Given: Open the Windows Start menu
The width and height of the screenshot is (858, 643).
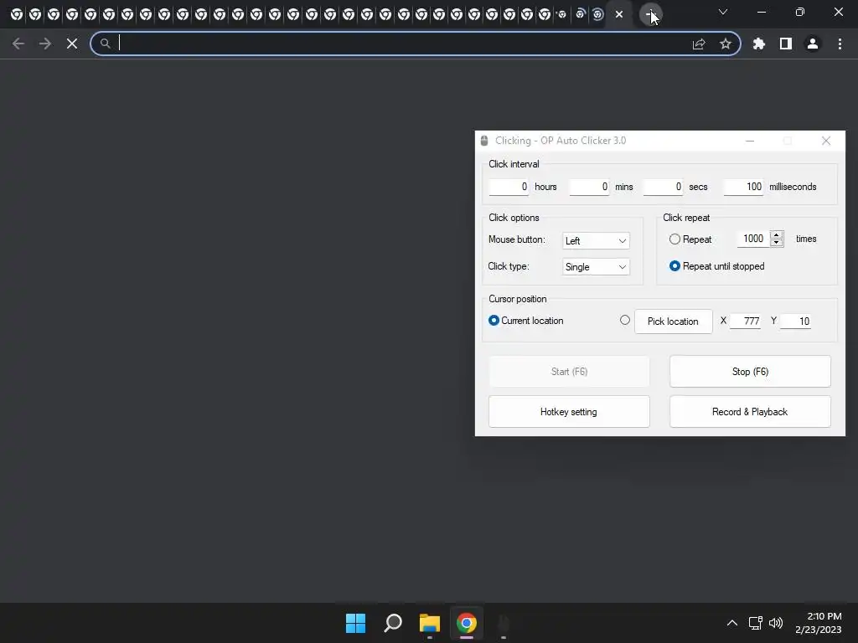Looking at the screenshot, I should (355, 623).
